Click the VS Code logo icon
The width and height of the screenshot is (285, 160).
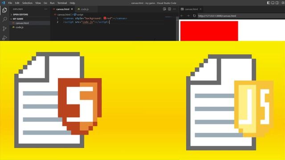coord(3,3)
